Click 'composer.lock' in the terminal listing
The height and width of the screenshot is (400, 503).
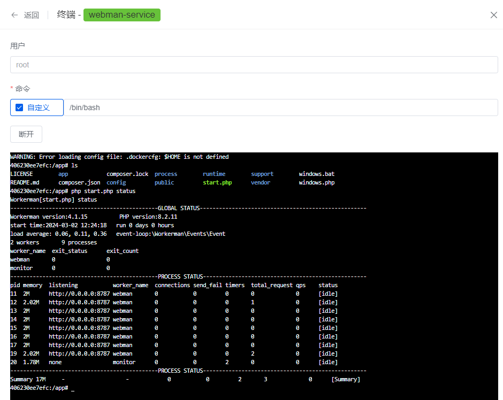pos(127,174)
